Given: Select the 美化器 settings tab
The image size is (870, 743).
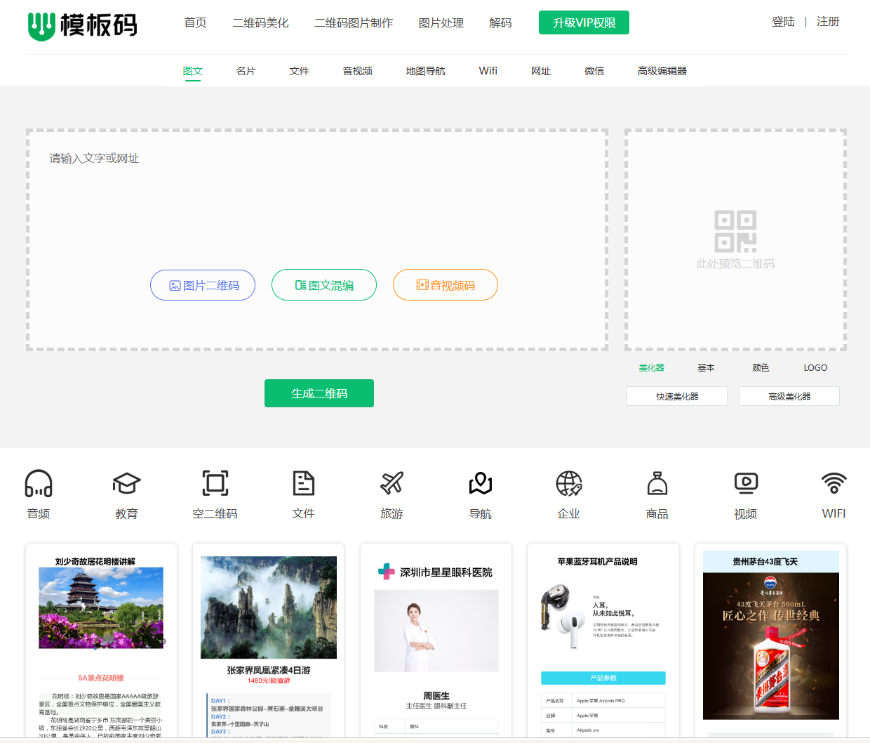Looking at the screenshot, I should tap(652, 367).
